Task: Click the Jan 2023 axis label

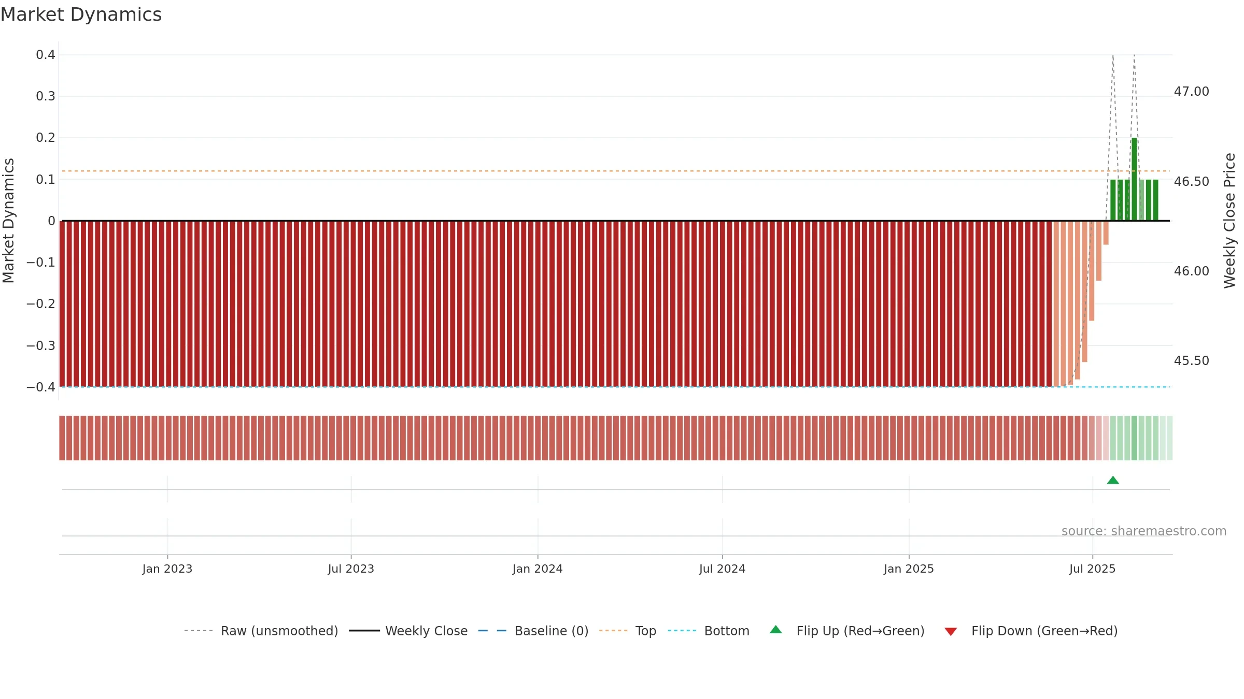Action: (167, 569)
